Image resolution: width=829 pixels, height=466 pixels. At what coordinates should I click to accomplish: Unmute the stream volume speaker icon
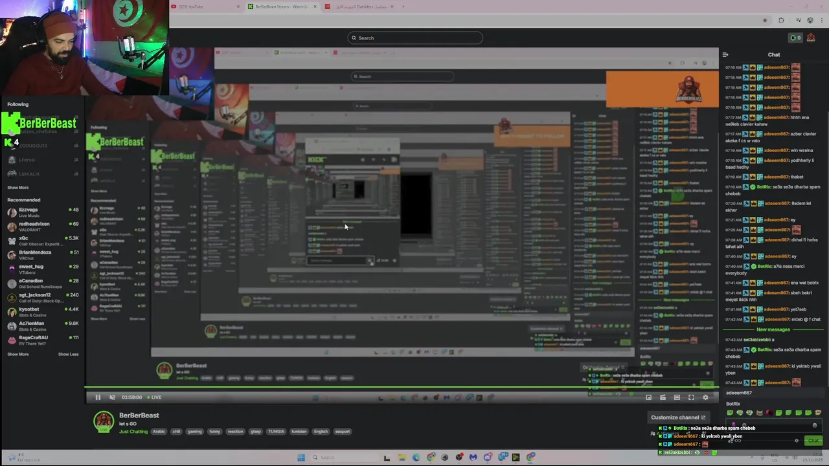(112, 397)
